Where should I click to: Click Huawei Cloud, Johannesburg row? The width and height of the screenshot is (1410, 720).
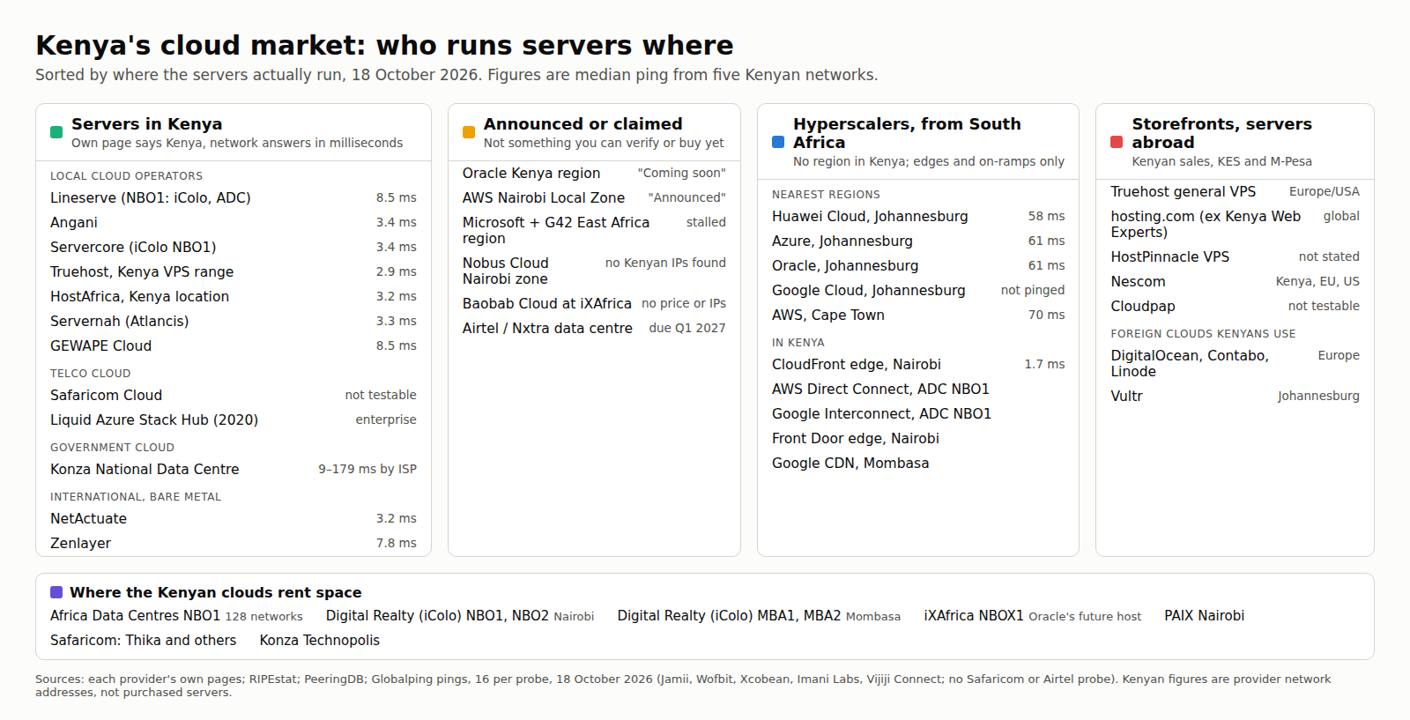click(x=918, y=216)
